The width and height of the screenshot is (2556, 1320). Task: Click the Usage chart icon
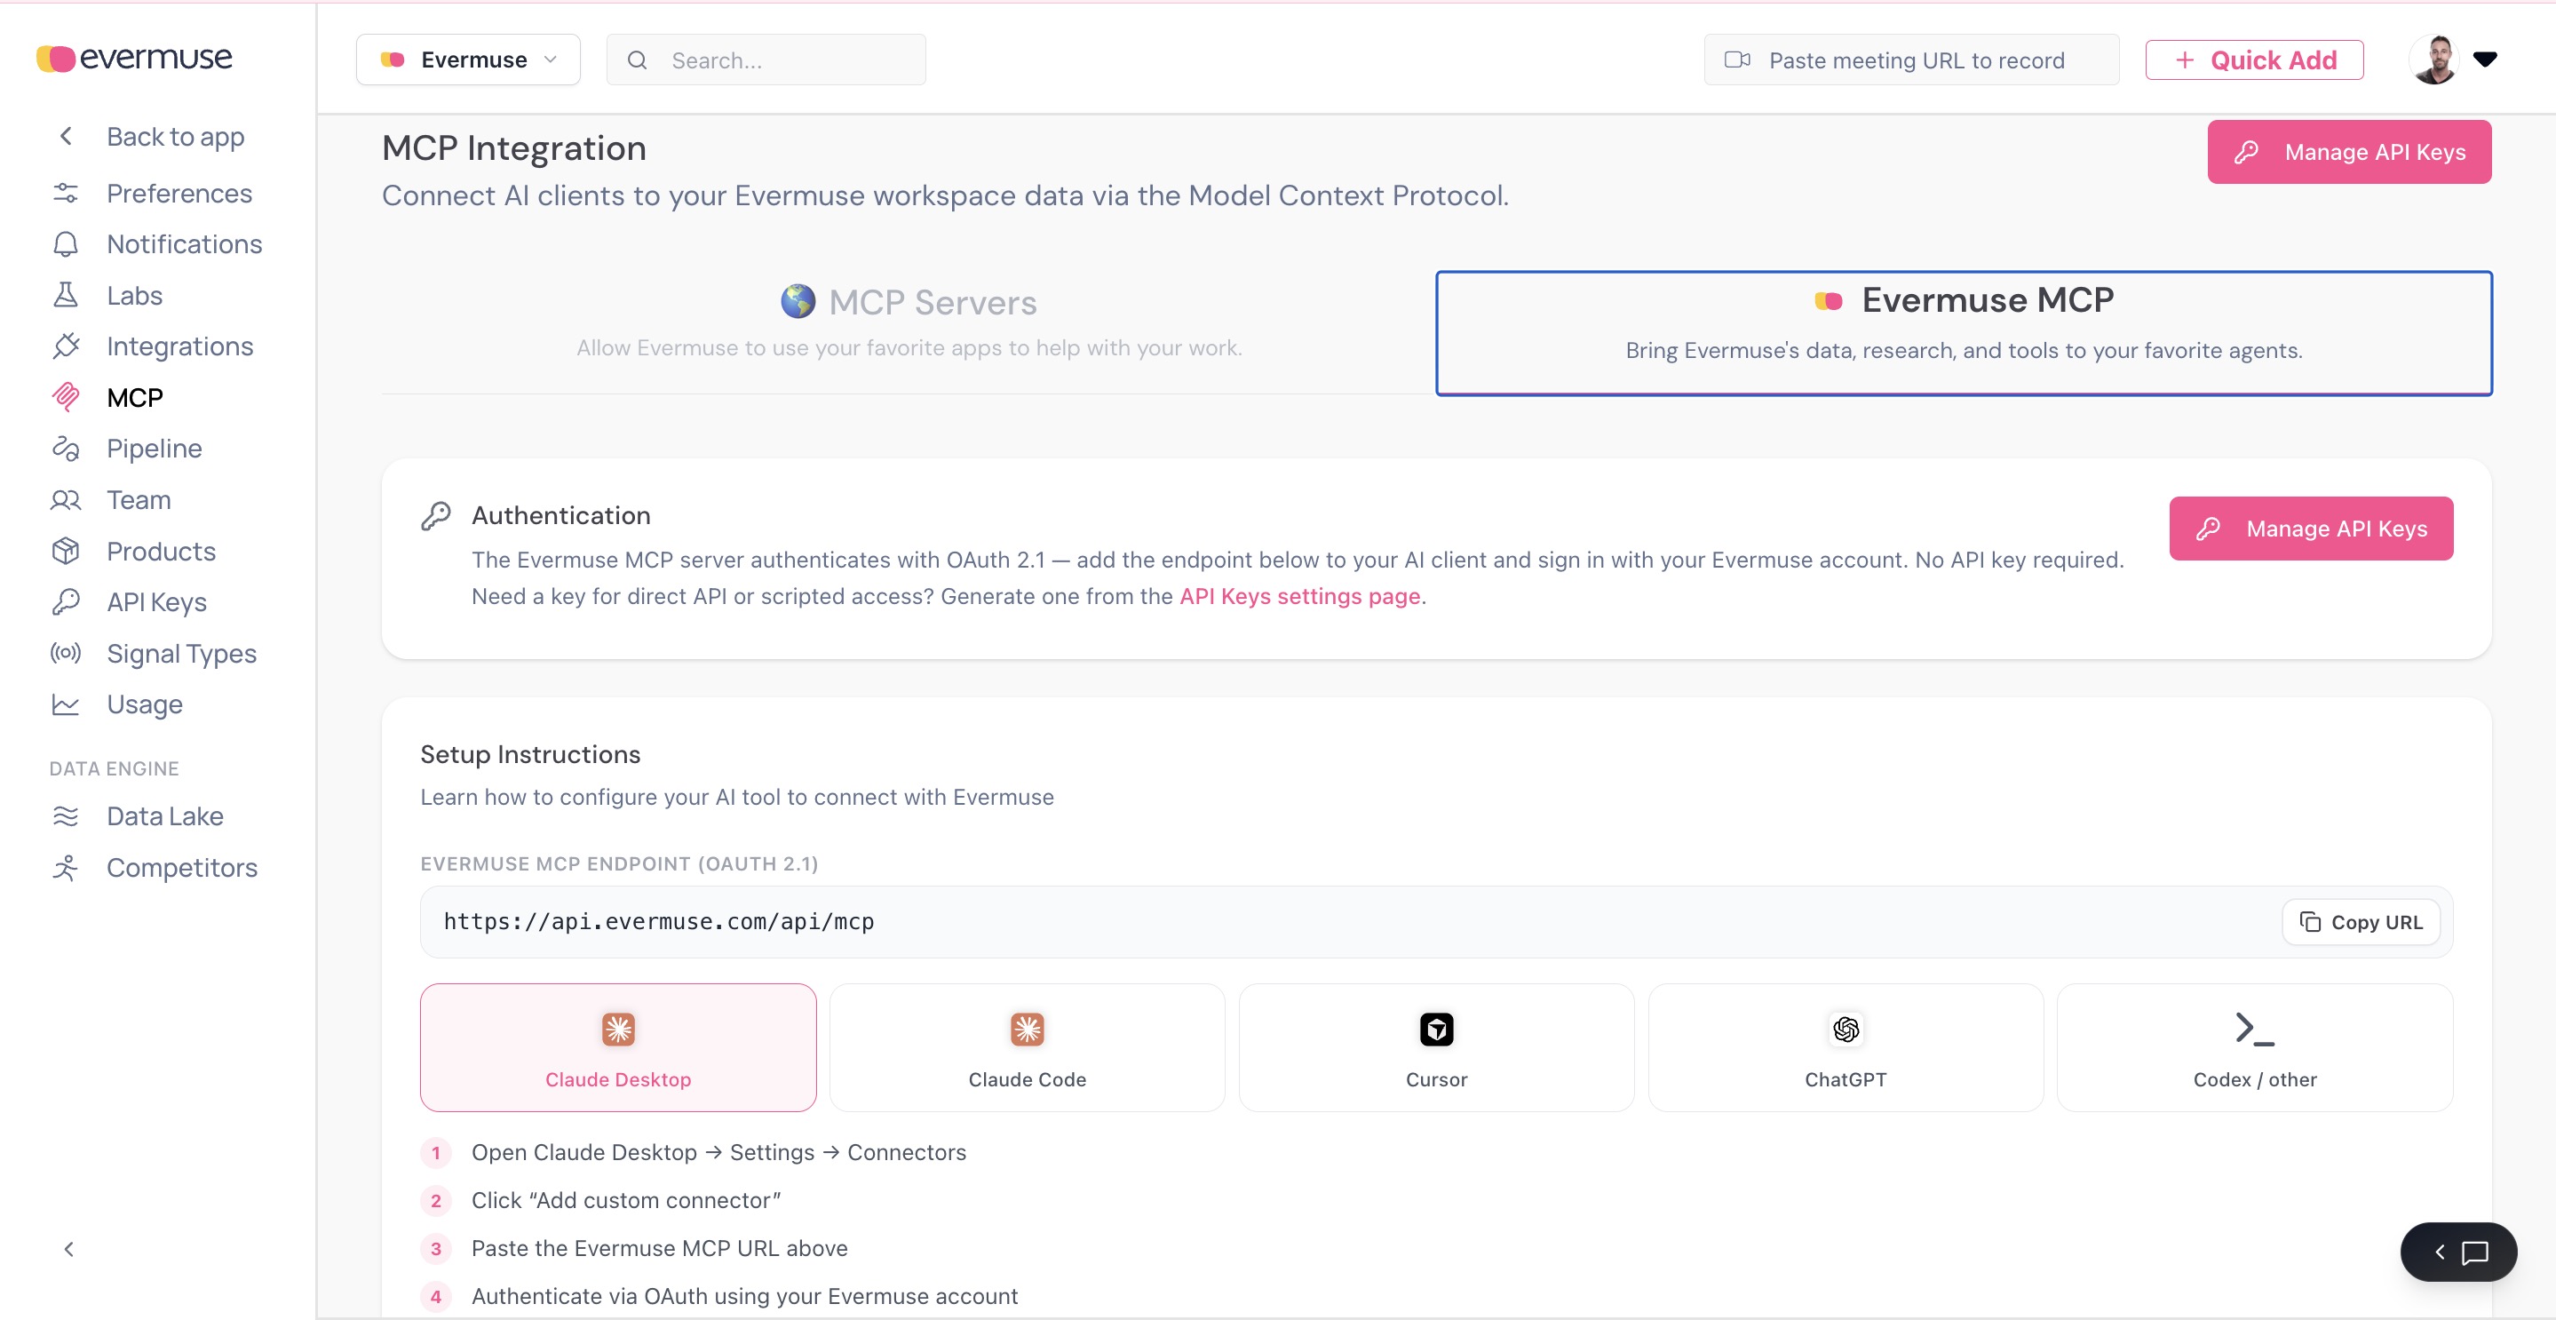coord(66,704)
